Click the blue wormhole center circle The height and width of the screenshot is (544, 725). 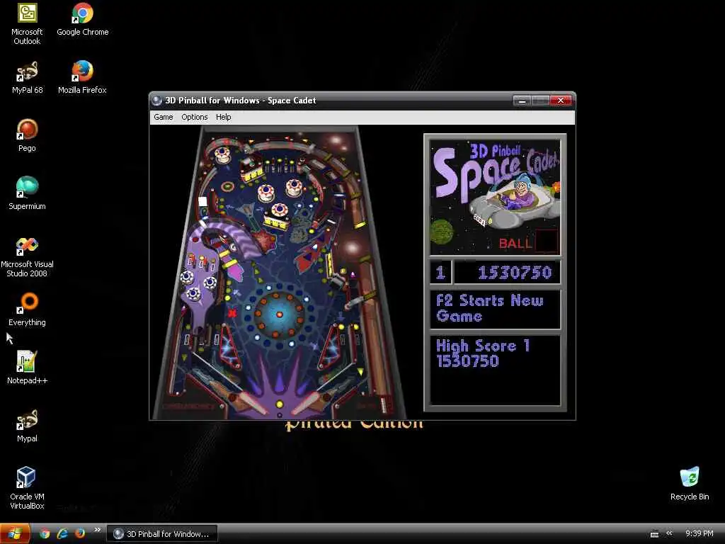[279, 314]
